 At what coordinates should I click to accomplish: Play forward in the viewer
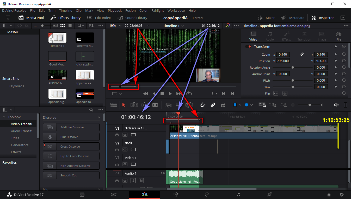point(170,94)
